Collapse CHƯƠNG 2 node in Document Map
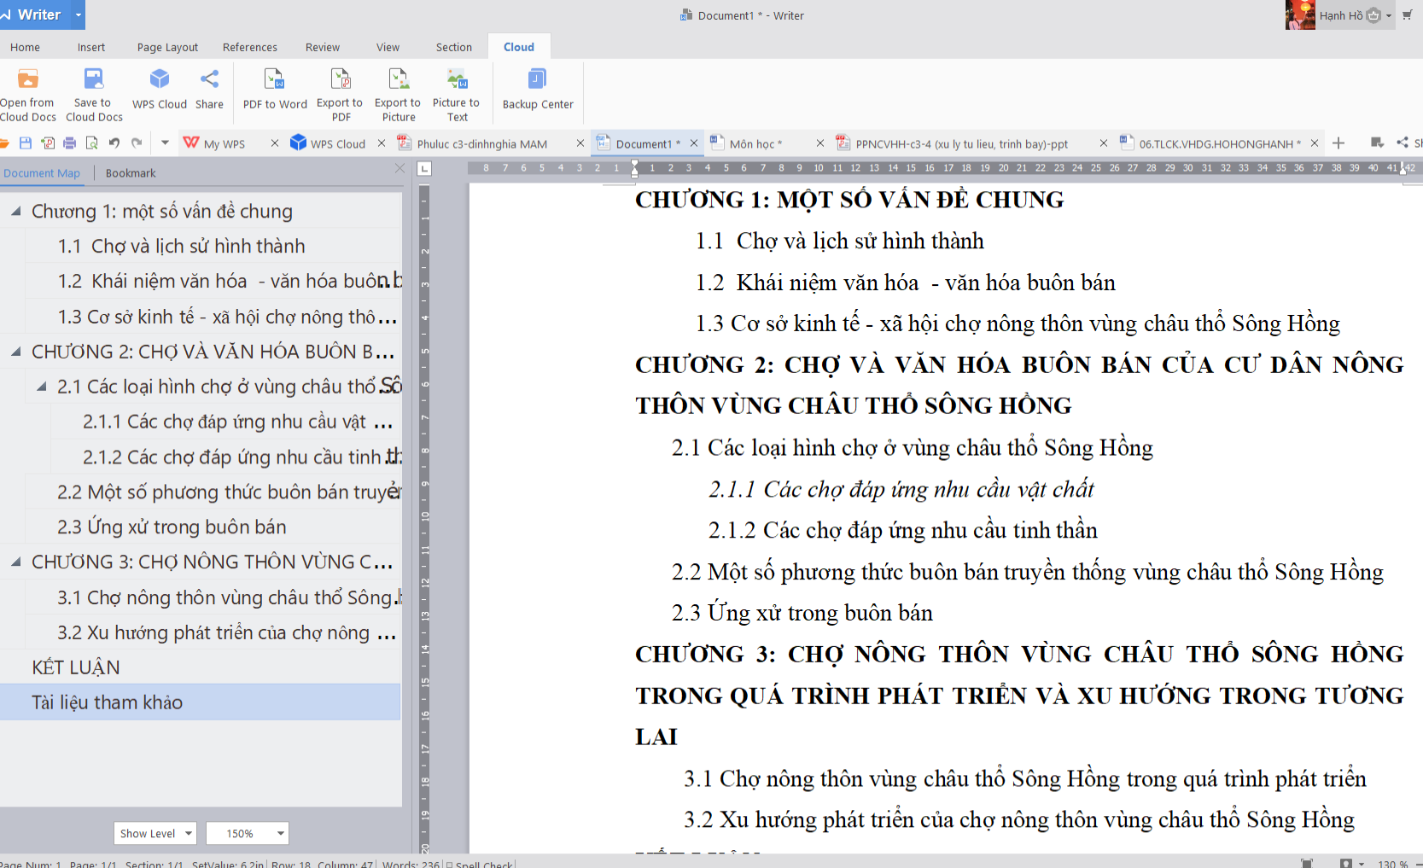Viewport: 1423px width, 868px height. pos(15,352)
